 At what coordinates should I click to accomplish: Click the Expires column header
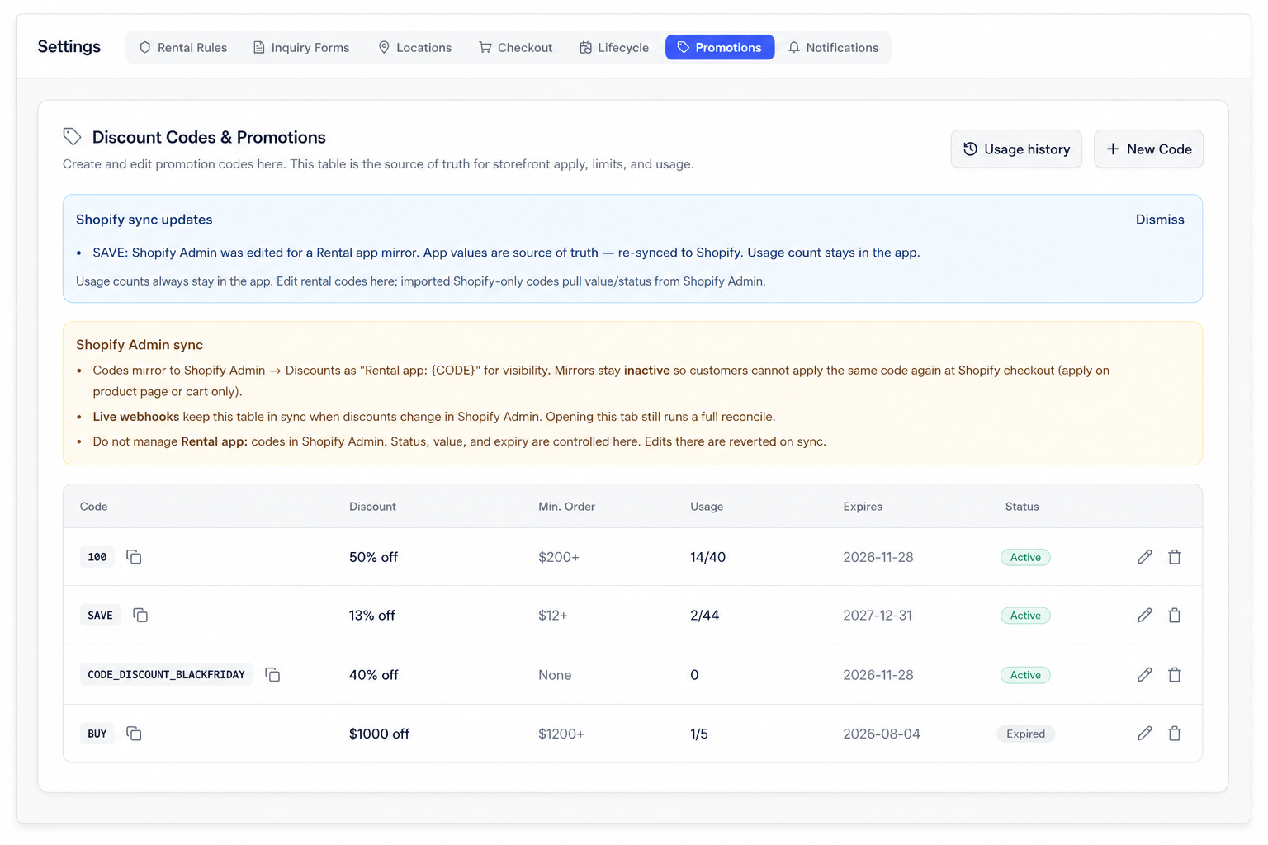863,507
